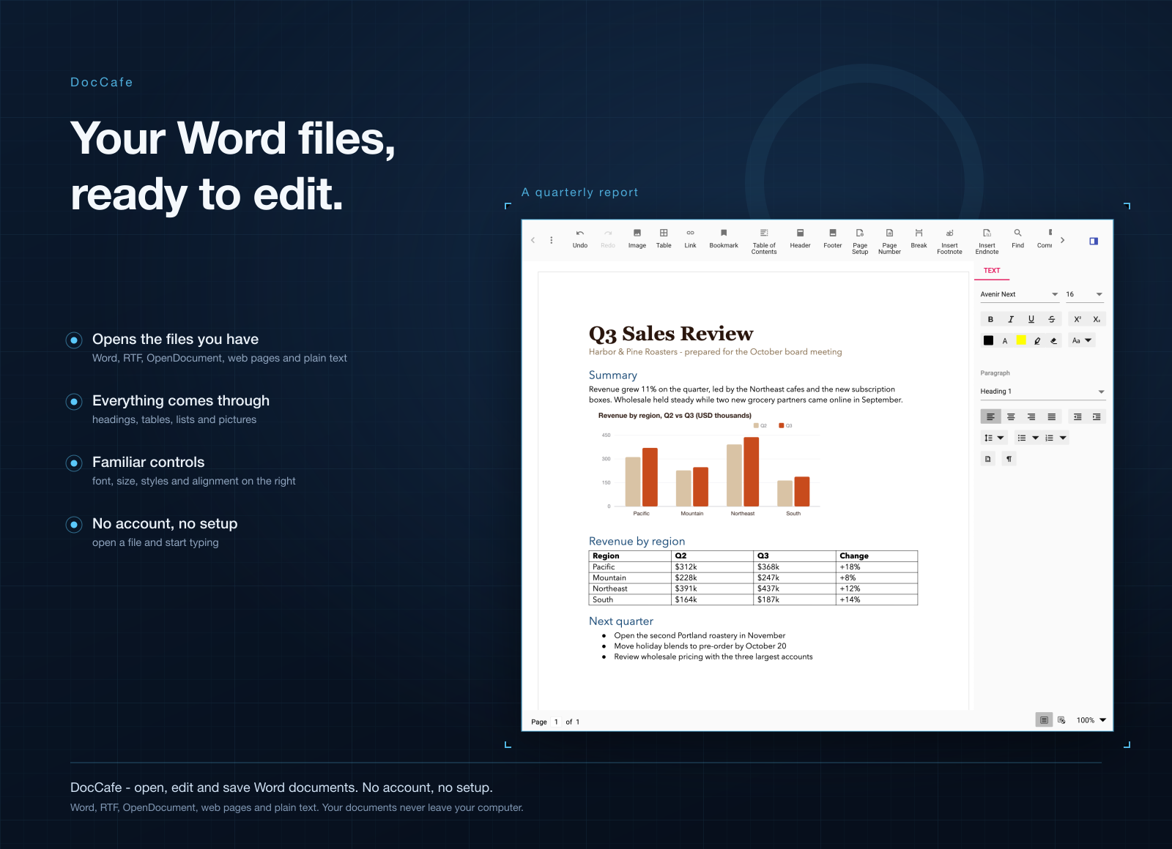Switch to page layout view icon
This screenshot has width=1172, height=849.
[x=1044, y=720]
